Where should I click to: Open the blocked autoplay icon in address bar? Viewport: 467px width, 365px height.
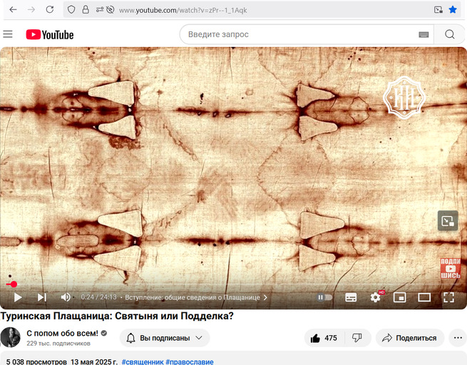pos(111,10)
